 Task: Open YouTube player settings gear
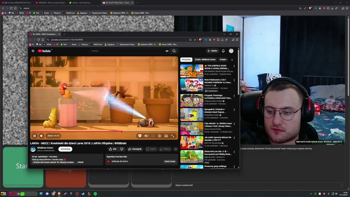coord(159,136)
